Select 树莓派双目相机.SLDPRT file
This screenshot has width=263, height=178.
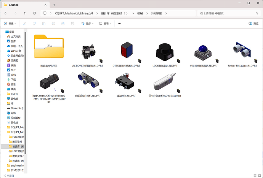88,84
